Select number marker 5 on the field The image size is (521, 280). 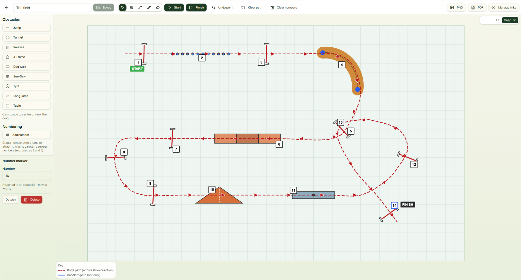pyautogui.click(x=351, y=131)
